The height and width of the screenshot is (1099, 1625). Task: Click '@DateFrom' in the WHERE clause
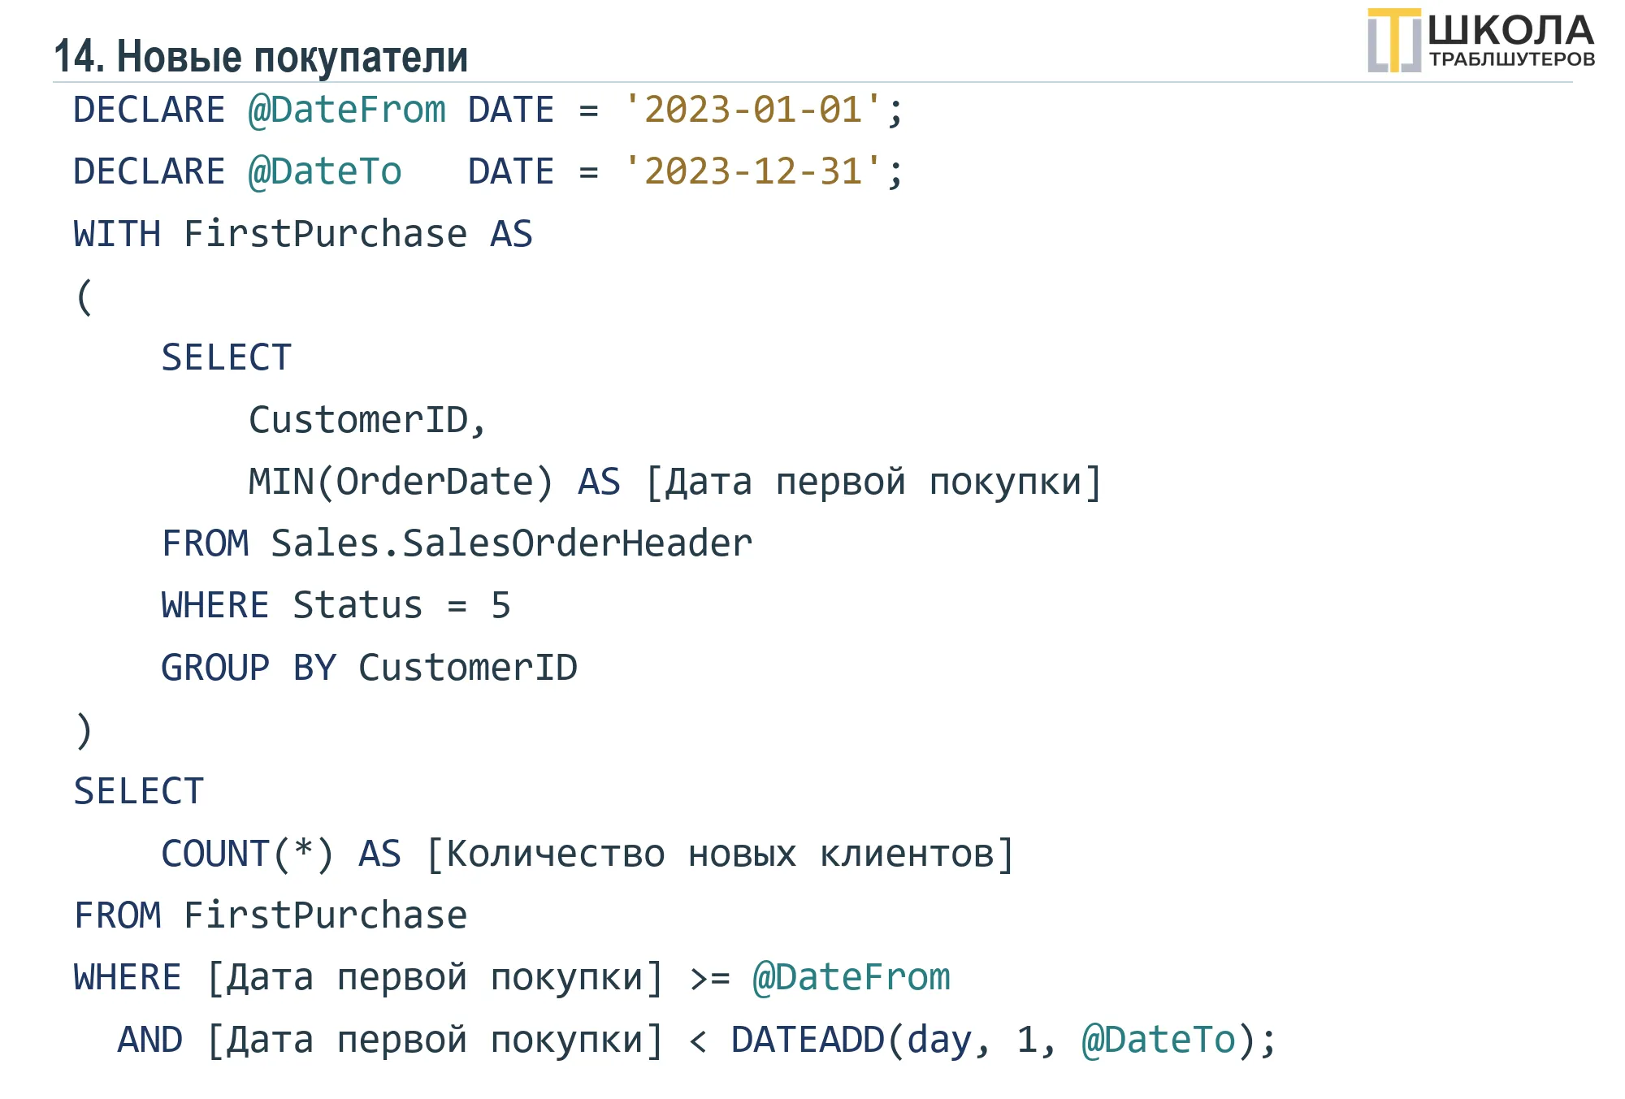click(x=851, y=977)
